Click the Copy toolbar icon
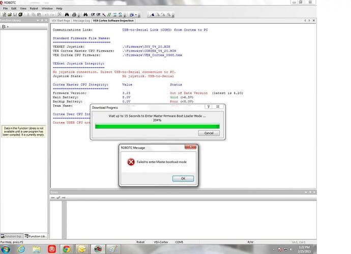Viewport: 351px width, 254px height. 34,15
